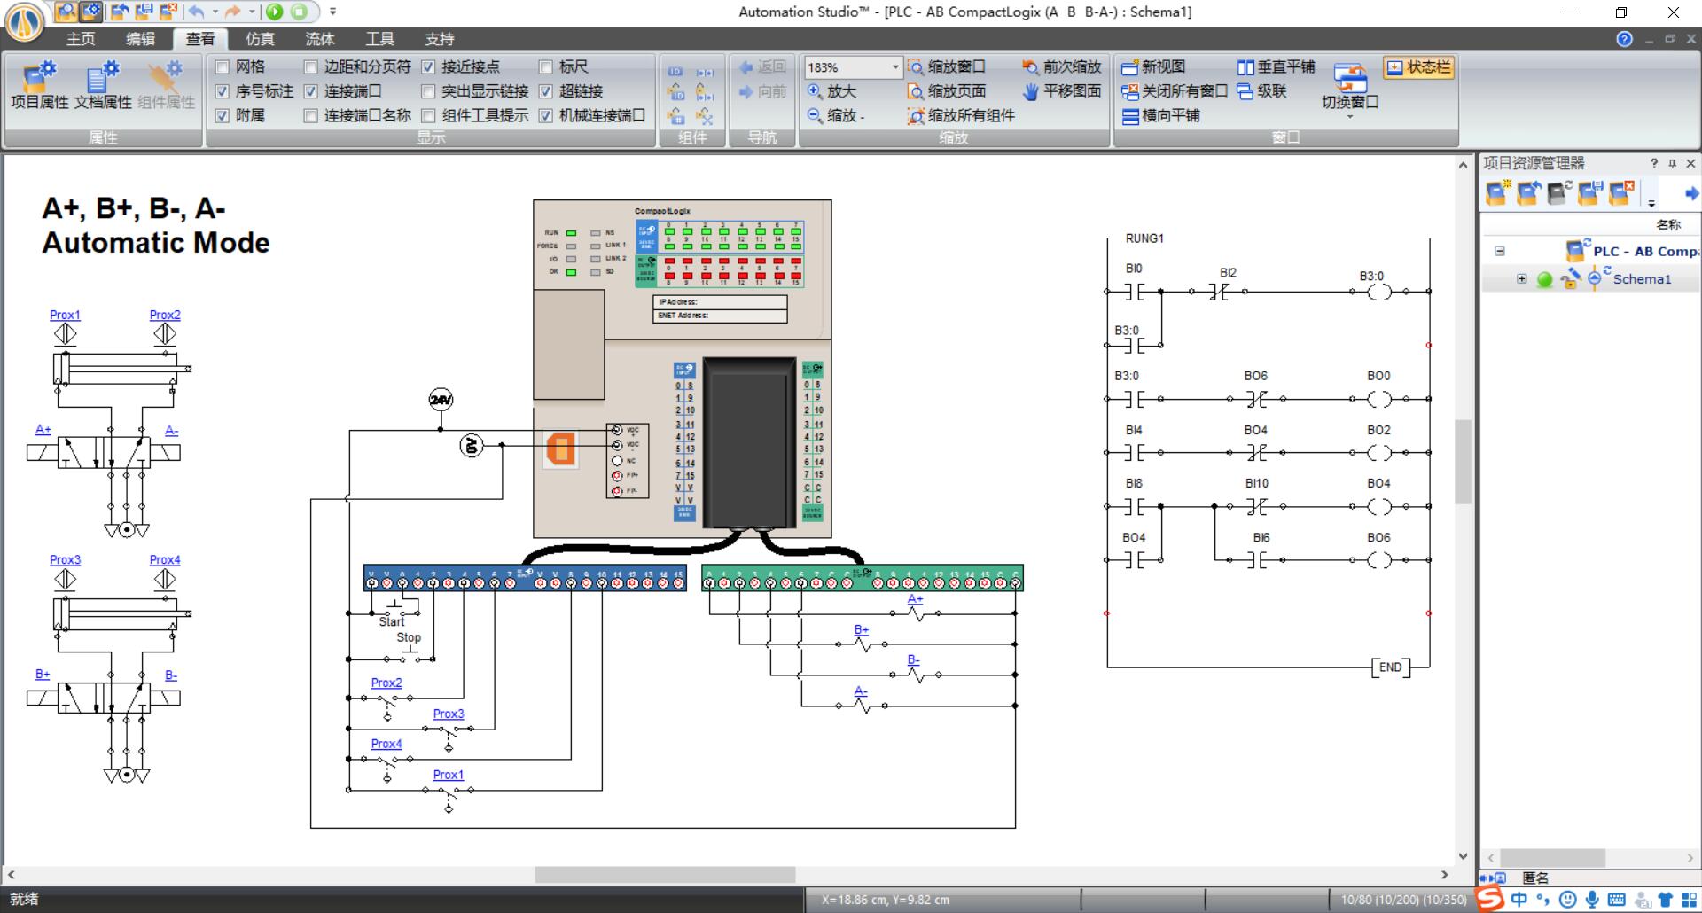The height and width of the screenshot is (913, 1702).
Task: Open quick access toolbar customize dropdown
Action: coord(332,12)
